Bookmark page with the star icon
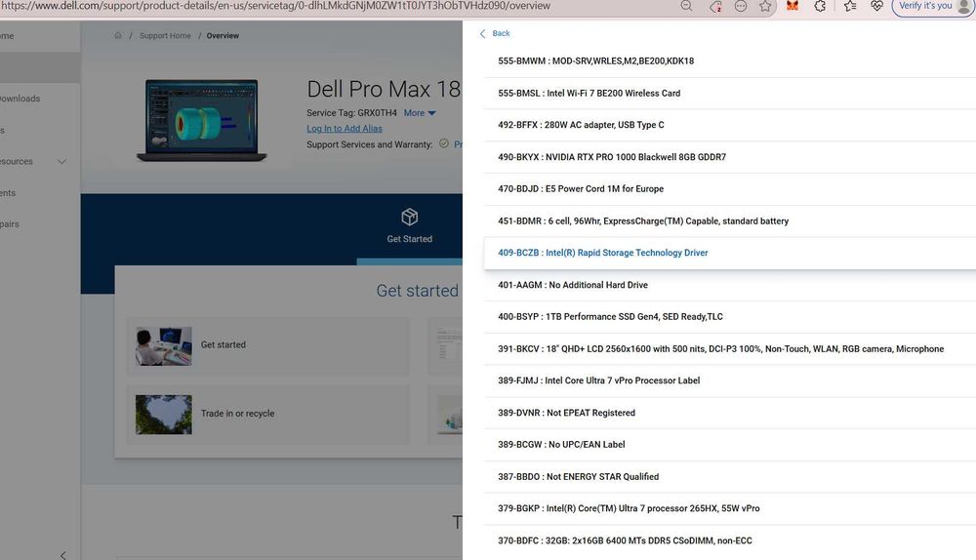This screenshot has width=976, height=560. coord(765,6)
